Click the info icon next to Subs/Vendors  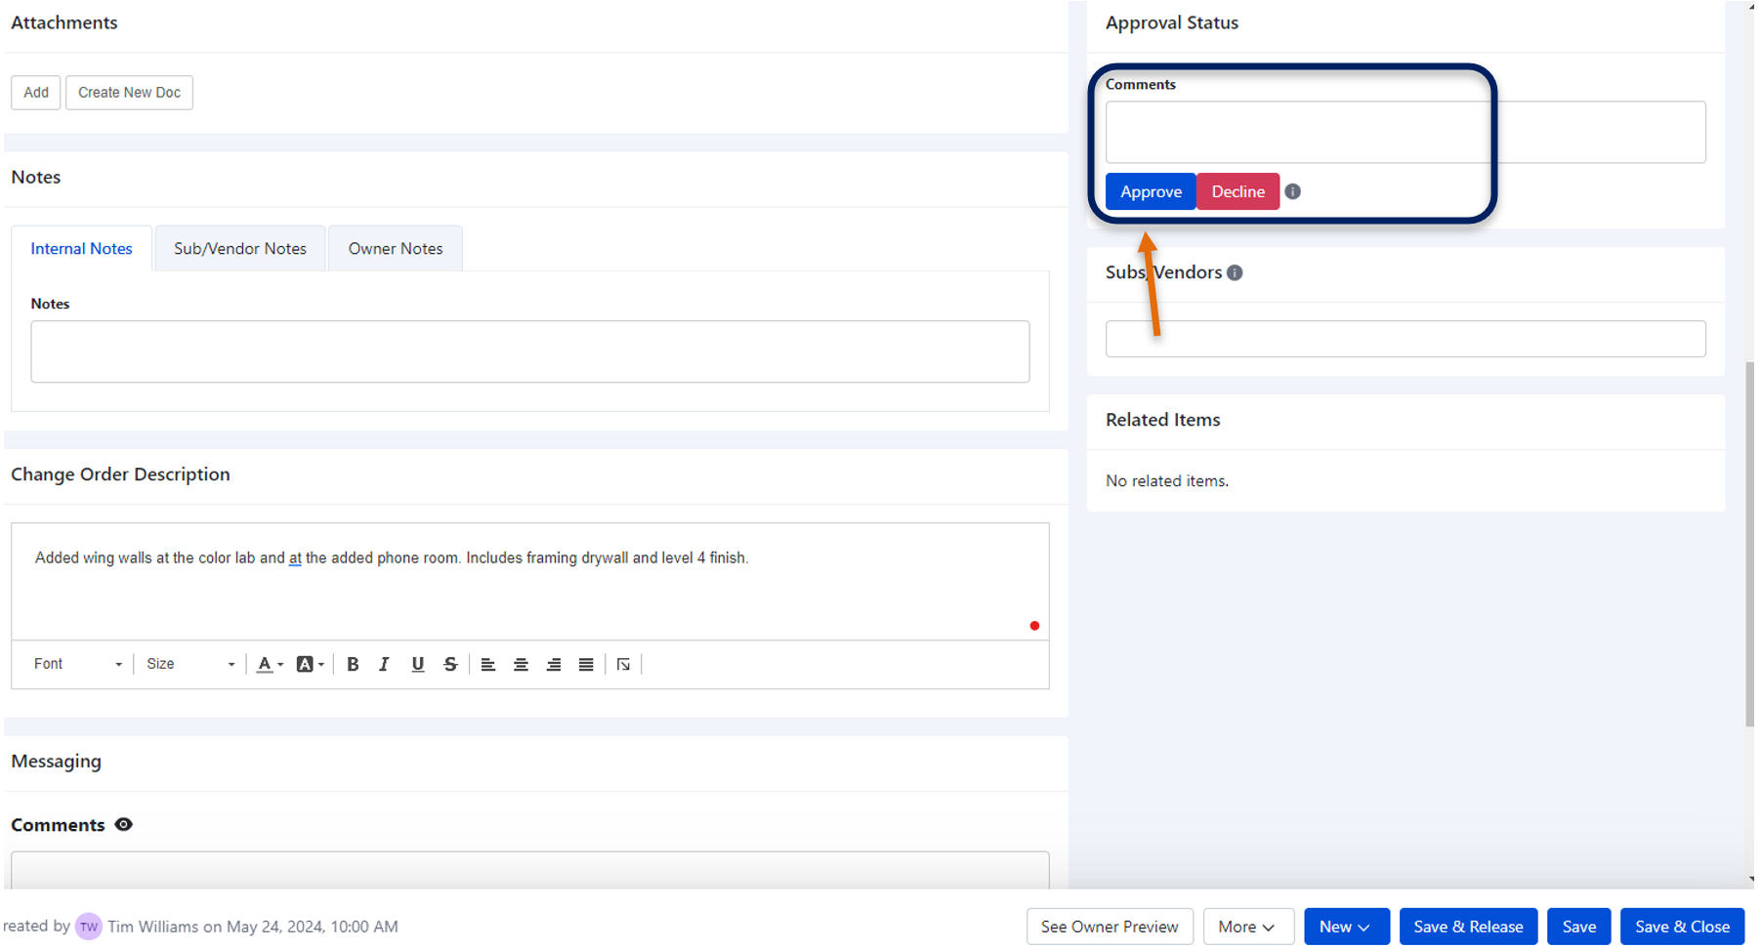pyautogui.click(x=1235, y=272)
